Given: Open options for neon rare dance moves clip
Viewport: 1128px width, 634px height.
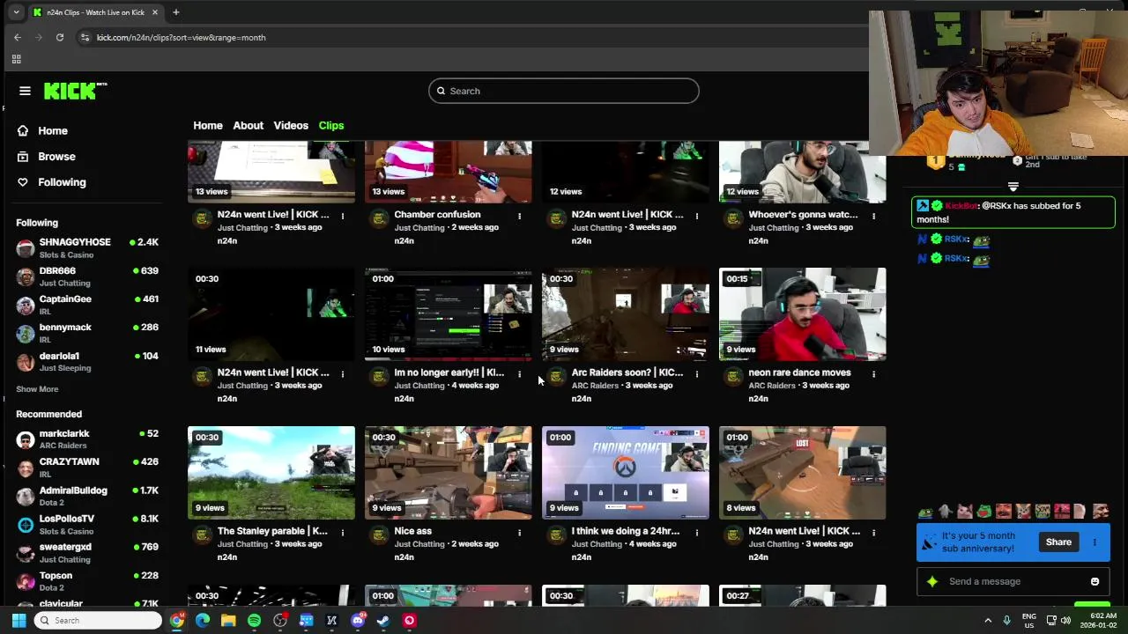Looking at the screenshot, I should tap(873, 374).
